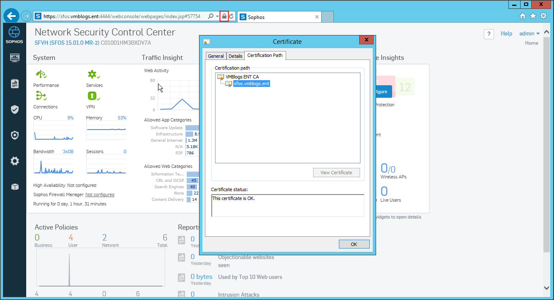Image resolution: width=554 pixels, height=300 pixels.
Task: Open the gear settings icon in sidebar
Action: click(15, 161)
